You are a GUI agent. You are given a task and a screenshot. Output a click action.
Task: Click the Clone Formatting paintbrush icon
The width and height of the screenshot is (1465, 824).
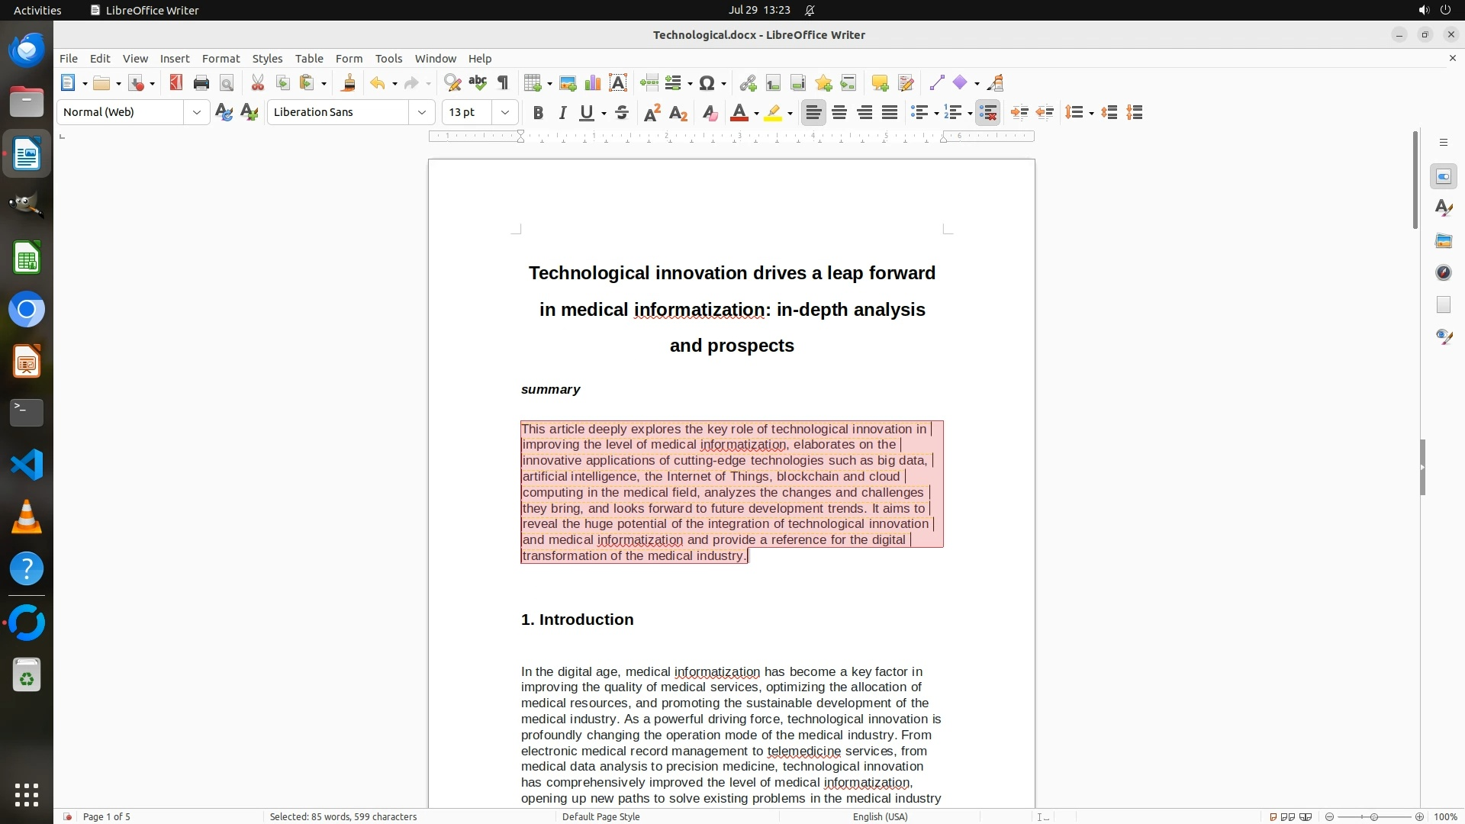[x=349, y=83]
